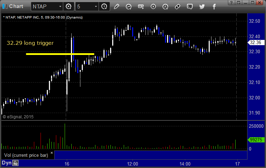The width and height of the screenshot is (266, 168).
Task: Click the date label 16 on time axis
Action: click(67, 164)
